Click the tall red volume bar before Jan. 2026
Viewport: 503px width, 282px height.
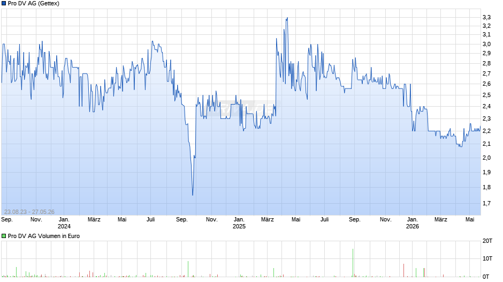coord(404,270)
